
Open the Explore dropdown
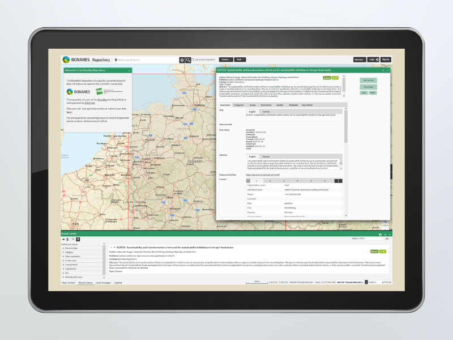(x=226, y=59)
